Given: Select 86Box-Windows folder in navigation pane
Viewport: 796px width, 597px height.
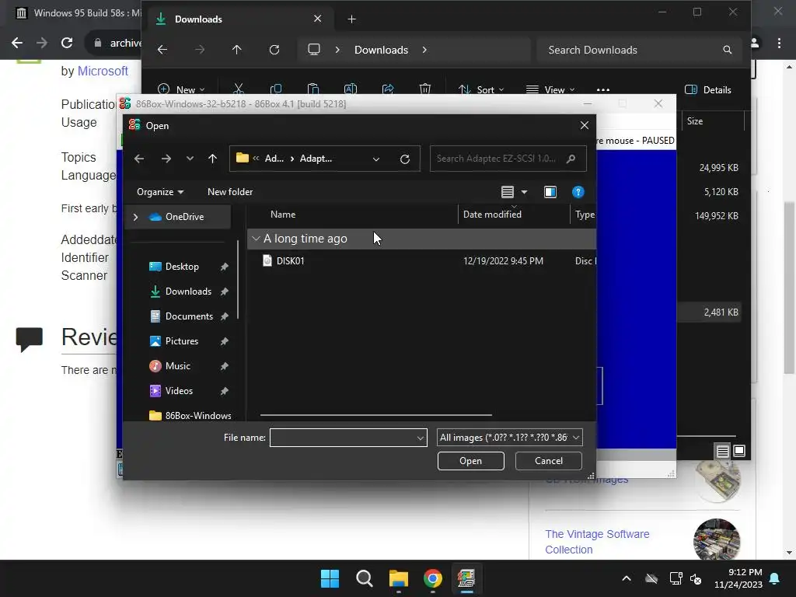Looking at the screenshot, I should point(198,416).
